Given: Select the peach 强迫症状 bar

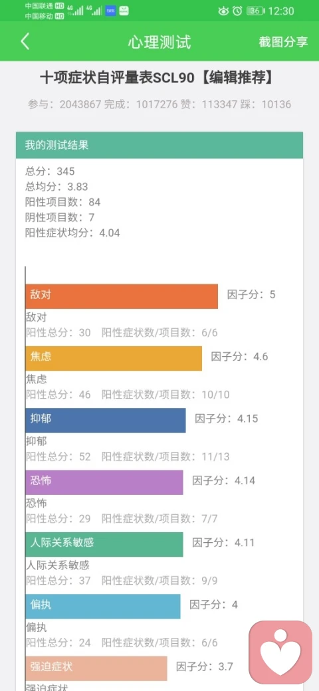Looking at the screenshot, I should [96, 668].
